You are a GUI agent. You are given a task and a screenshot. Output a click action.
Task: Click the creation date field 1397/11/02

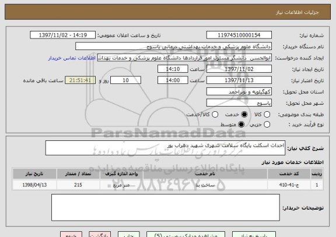(239, 69)
